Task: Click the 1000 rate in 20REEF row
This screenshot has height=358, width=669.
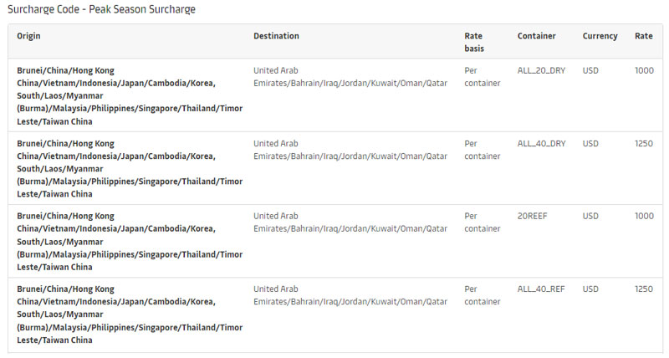Action: pos(644,217)
